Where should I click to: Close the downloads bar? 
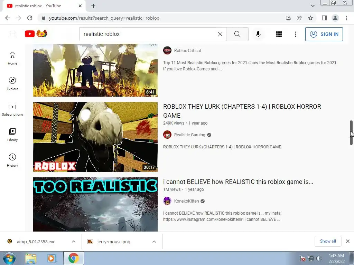coord(348,241)
